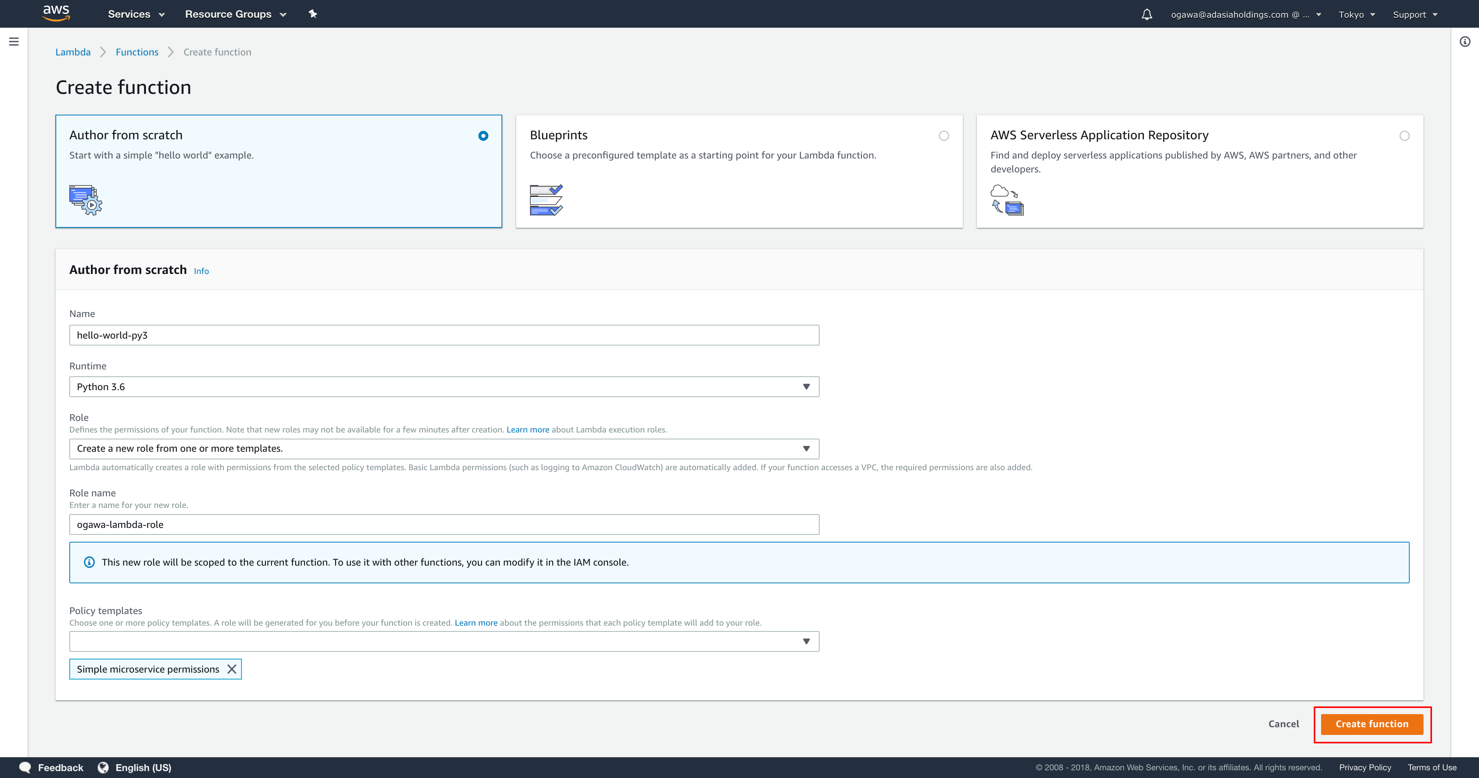The width and height of the screenshot is (1479, 778).
Task: Open the Services menu
Action: pyautogui.click(x=136, y=14)
